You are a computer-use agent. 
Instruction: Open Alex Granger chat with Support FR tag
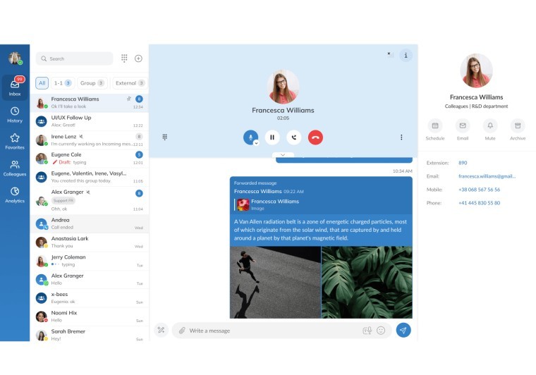pyautogui.click(x=90, y=200)
